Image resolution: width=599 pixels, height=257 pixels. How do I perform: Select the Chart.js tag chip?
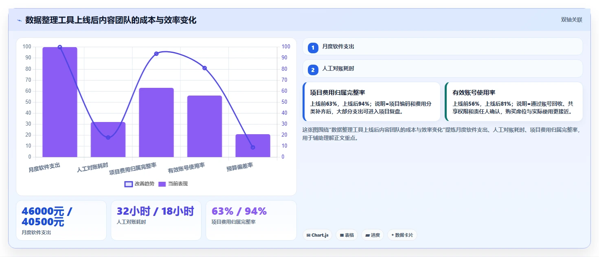[317, 235]
